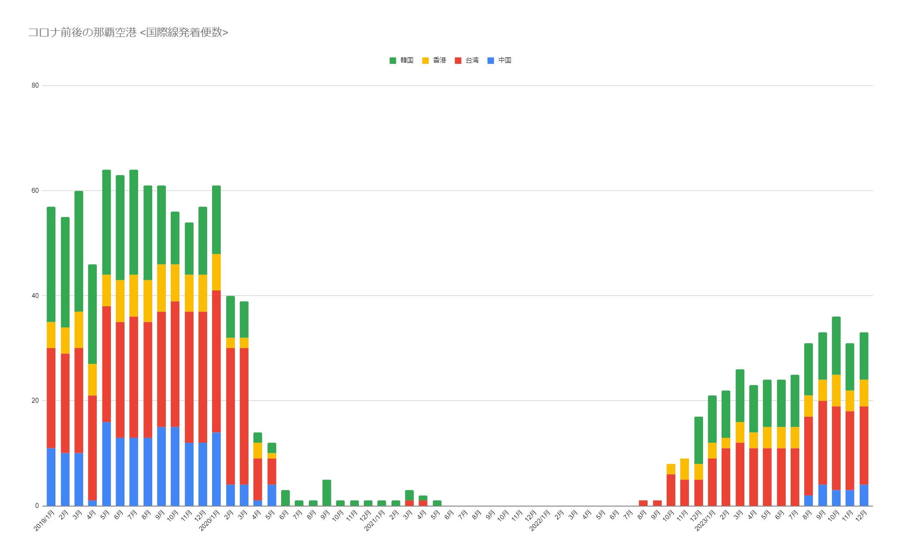Click the 60 y-axis label
Screen dimensions: 901x558
(x=35, y=191)
